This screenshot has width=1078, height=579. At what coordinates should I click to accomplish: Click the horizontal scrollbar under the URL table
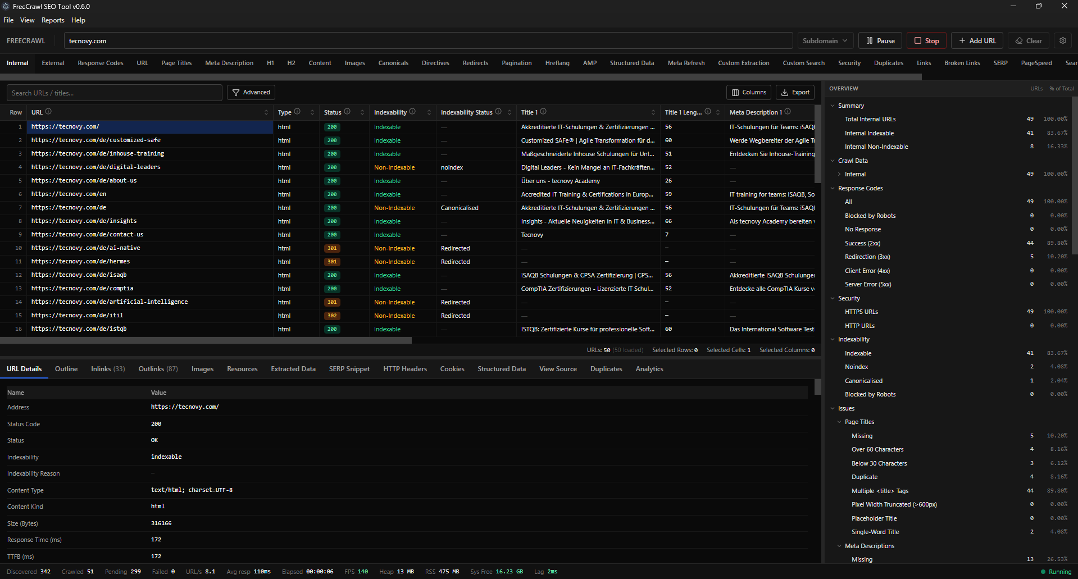(206, 340)
